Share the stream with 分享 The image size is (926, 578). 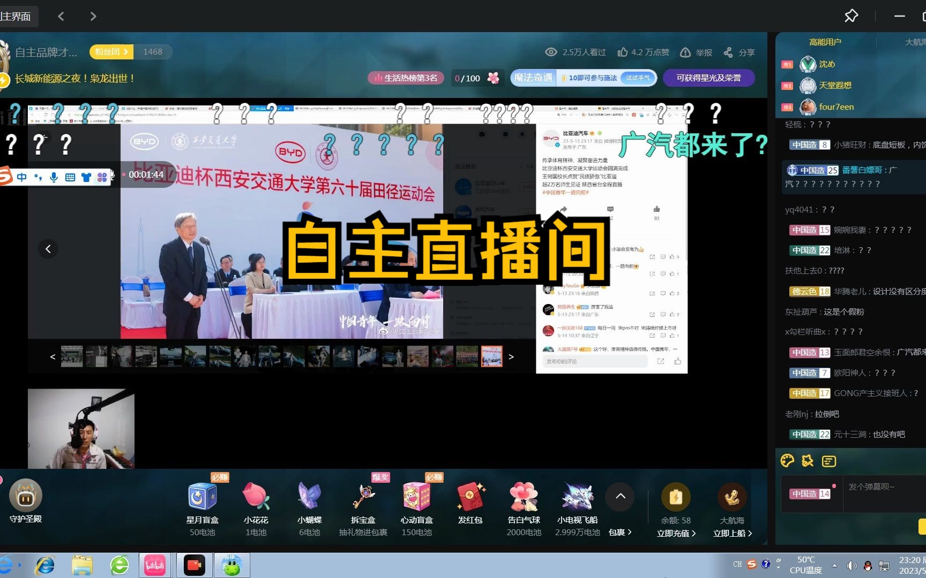click(x=739, y=52)
